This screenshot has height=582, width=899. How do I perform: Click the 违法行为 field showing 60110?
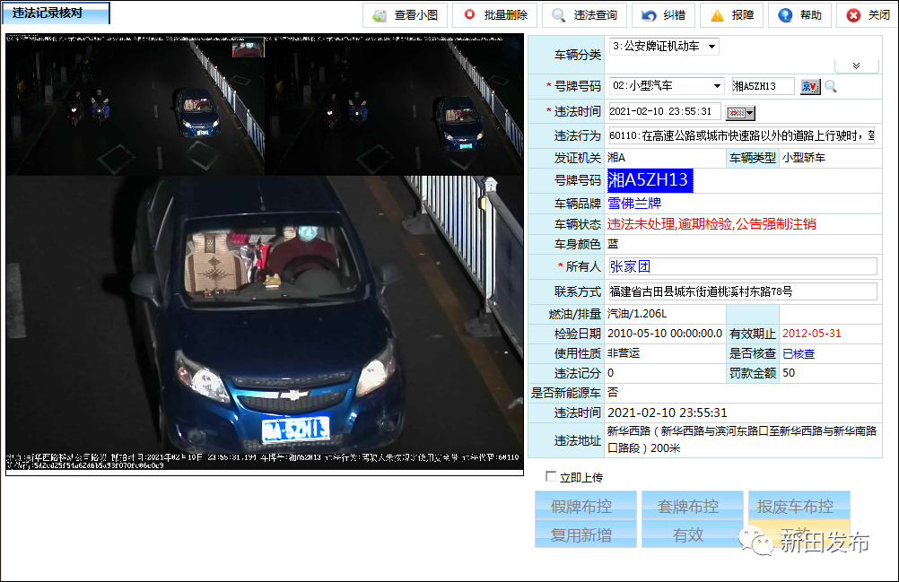coord(741,135)
